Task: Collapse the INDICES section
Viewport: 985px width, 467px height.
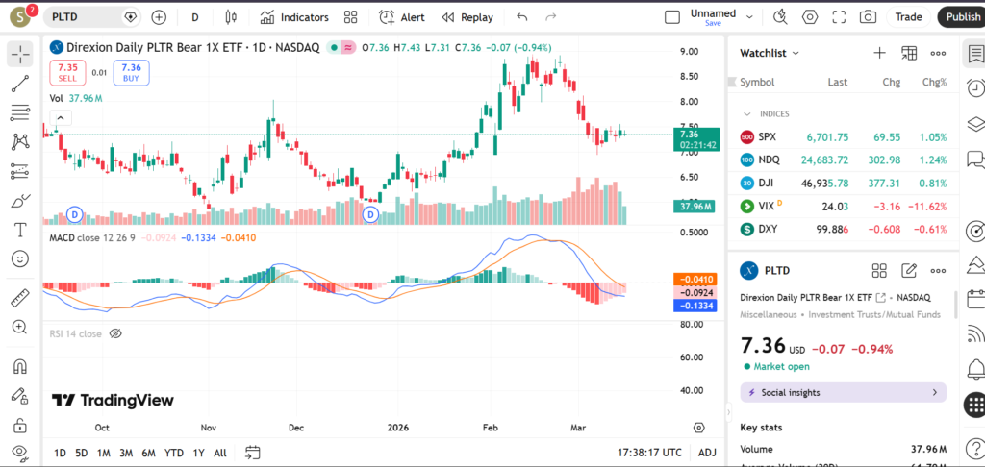Action: 747,113
